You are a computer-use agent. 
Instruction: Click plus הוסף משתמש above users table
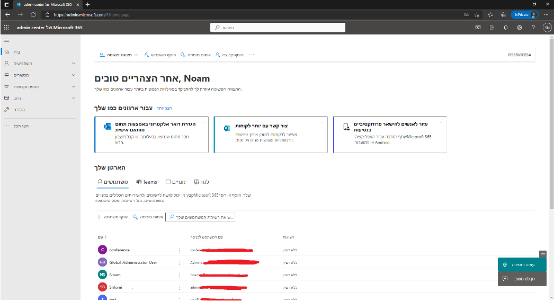pos(113,217)
